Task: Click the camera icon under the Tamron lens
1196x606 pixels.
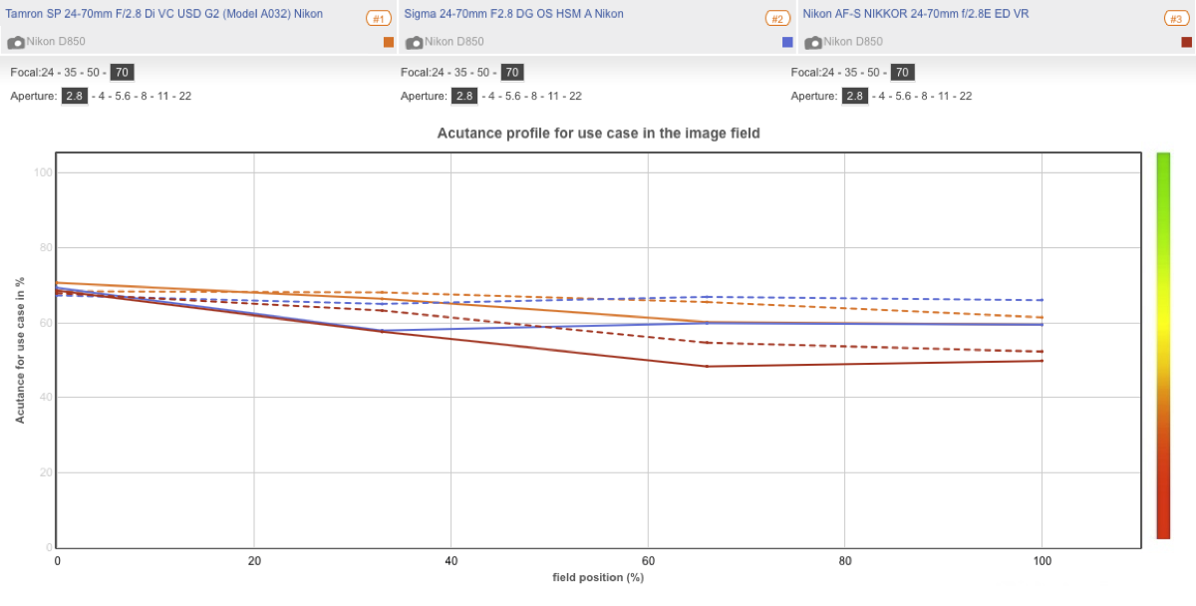Action: (16, 42)
